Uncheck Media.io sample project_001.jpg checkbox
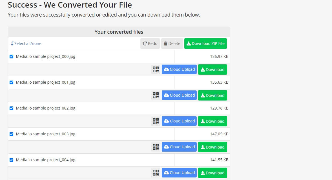 pyautogui.click(x=12, y=82)
